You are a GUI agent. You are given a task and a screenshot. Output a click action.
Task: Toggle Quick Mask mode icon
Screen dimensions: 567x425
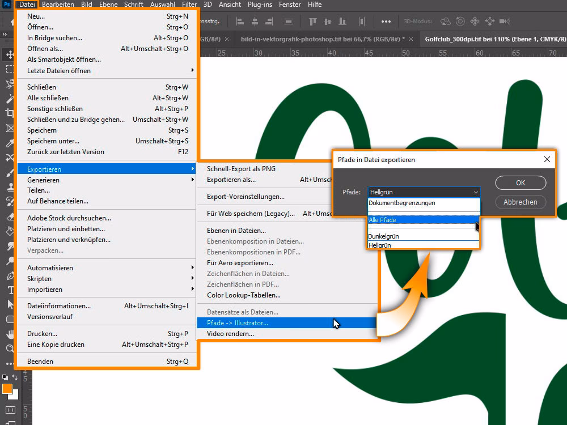(x=10, y=410)
